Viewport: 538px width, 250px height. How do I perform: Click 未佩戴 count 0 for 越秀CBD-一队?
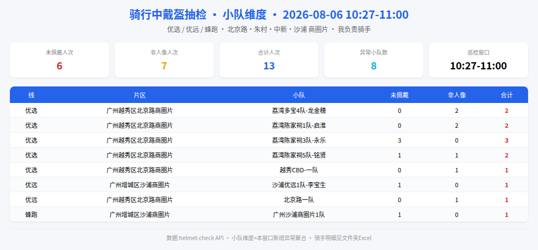400,170
